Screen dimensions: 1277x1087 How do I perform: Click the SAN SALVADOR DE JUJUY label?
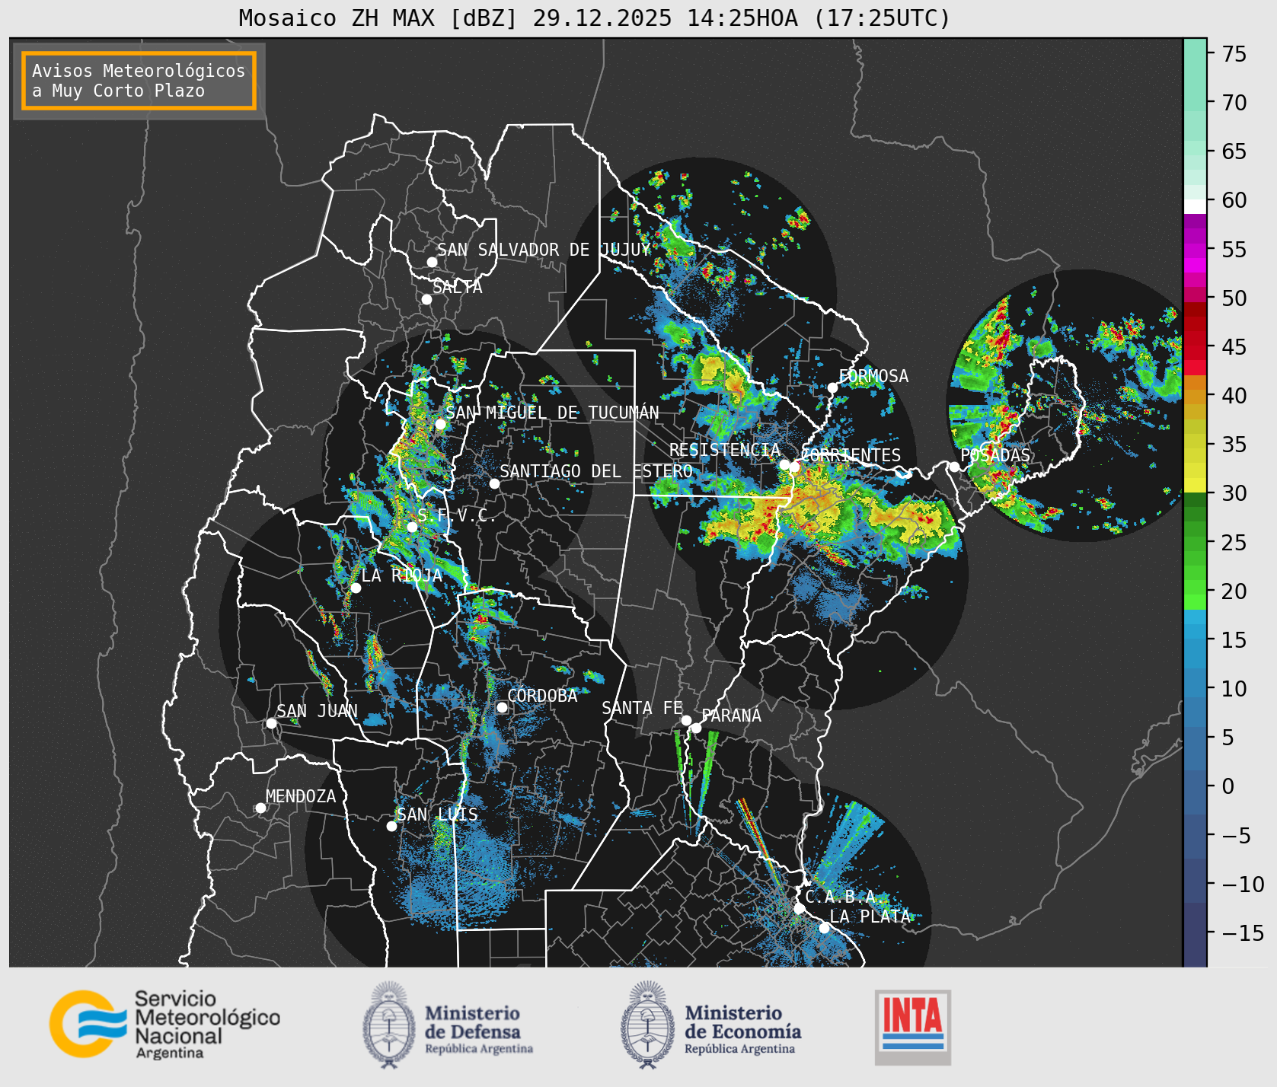click(544, 250)
